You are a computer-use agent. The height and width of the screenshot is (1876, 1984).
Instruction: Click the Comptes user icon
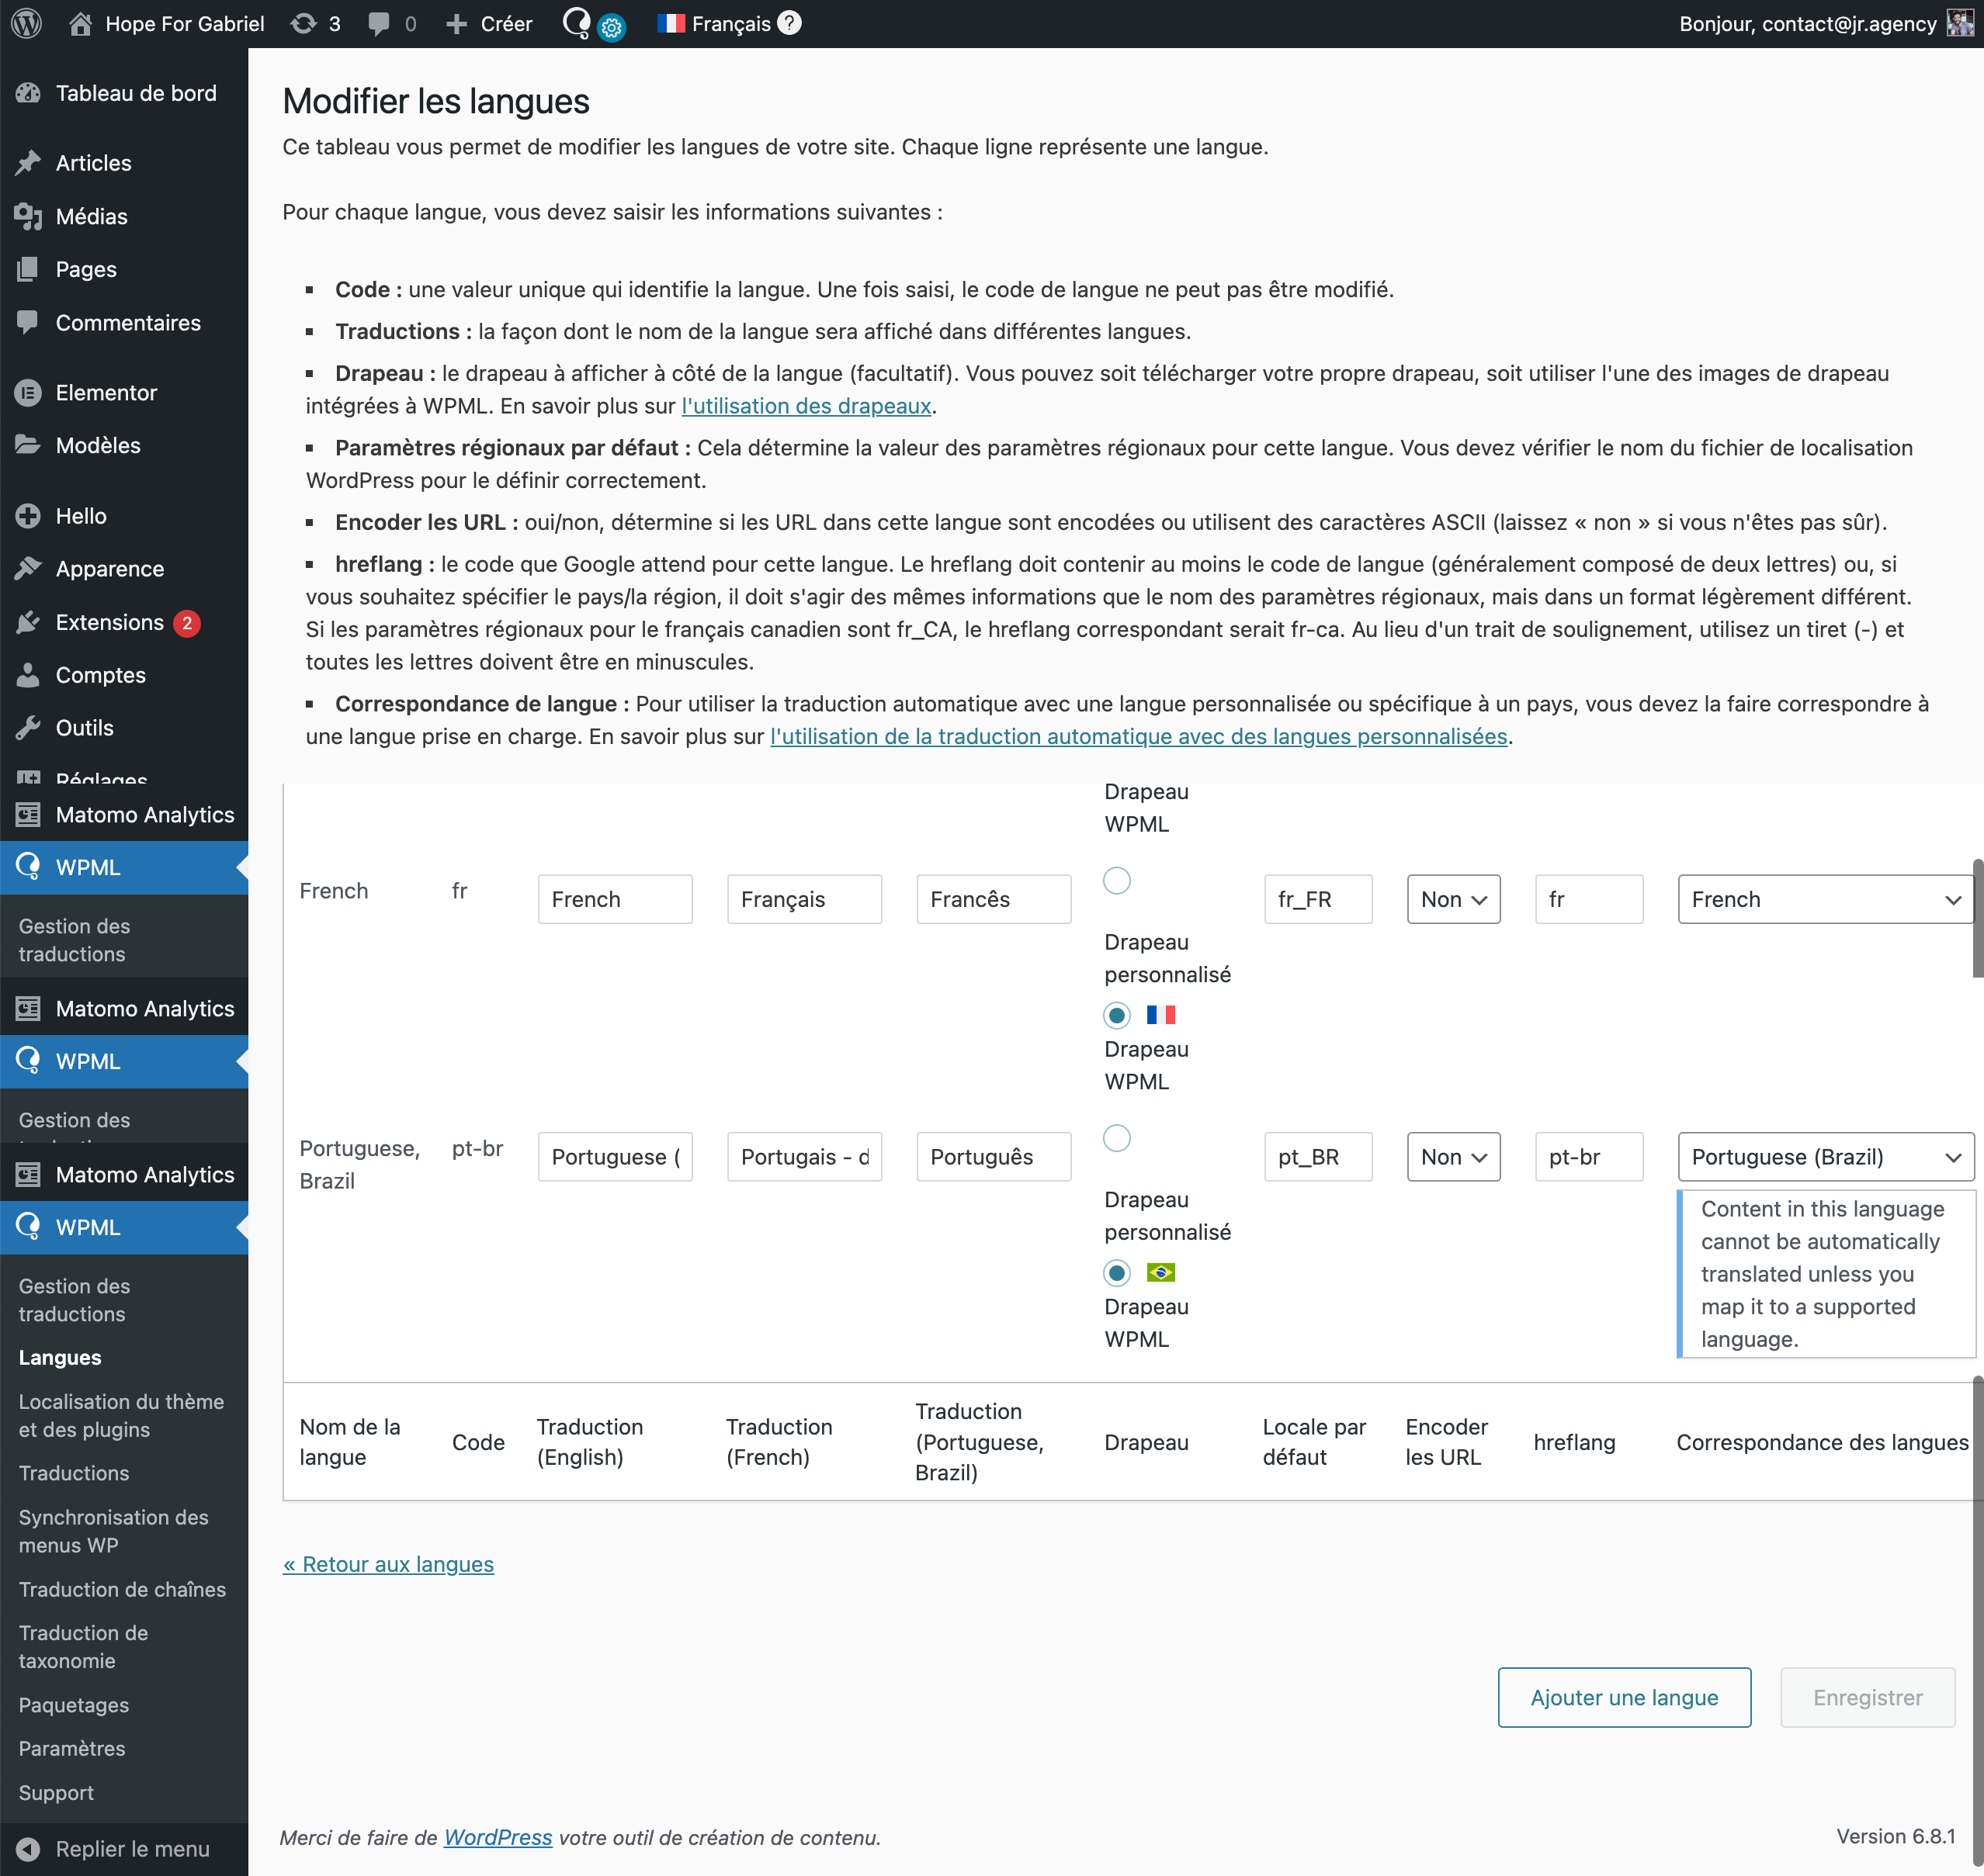coord(28,675)
